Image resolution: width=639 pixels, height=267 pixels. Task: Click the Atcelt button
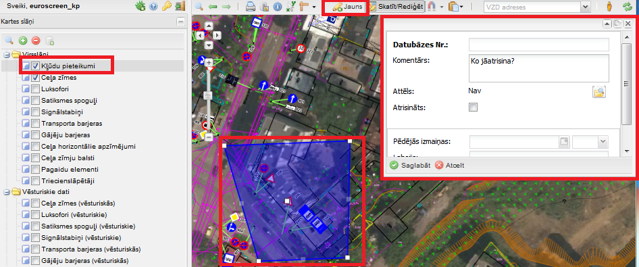click(x=449, y=166)
